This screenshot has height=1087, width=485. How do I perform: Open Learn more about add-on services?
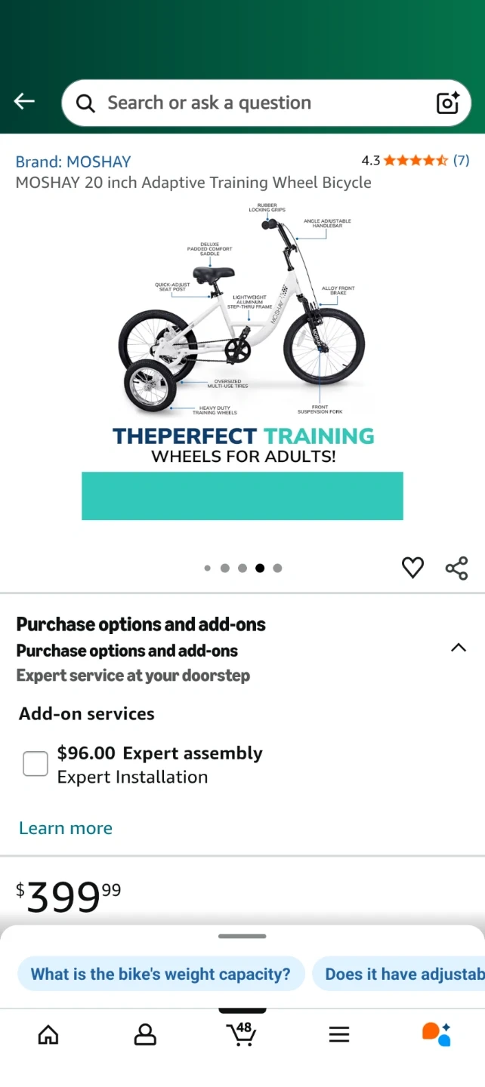click(66, 828)
